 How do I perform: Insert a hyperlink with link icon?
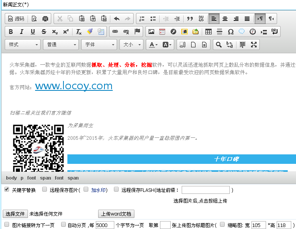pyautogui.click(x=115, y=32)
